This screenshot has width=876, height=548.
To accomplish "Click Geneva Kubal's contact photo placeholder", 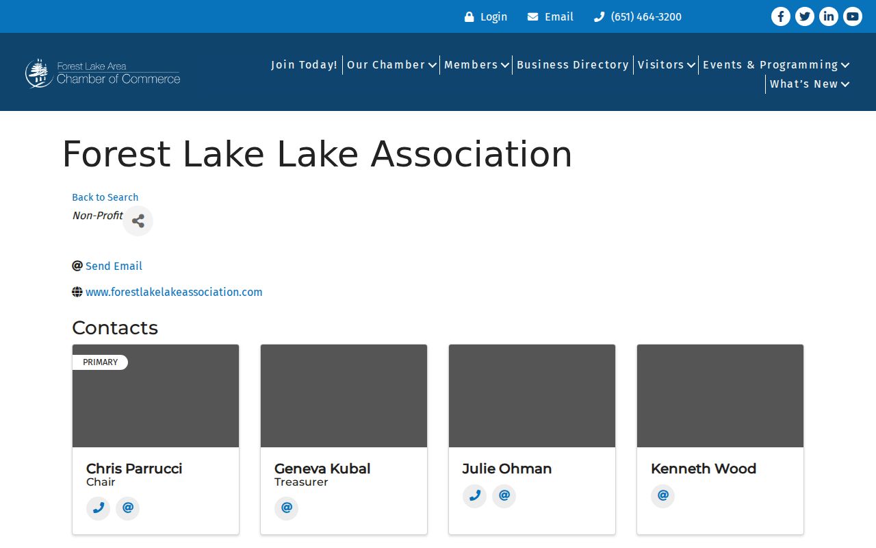I will pyautogui.click(x=344, y=396).
